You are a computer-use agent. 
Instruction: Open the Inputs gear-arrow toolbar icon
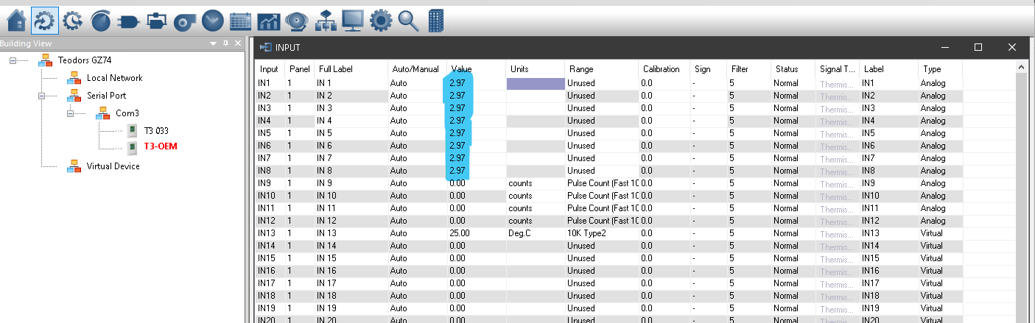pyautogui.click(x=45, y=20)
